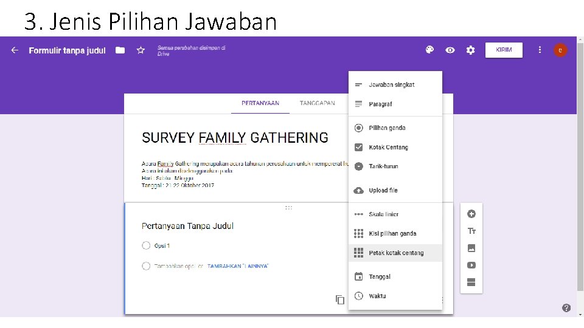Screen dimensions: 584x328
Task: Click the Tambahkan opsi radio circle
Action: (146, 266)
